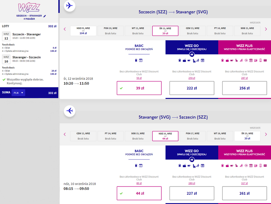Select the 39 zł Basic outbound fare
271x204 pixels.
139,88
